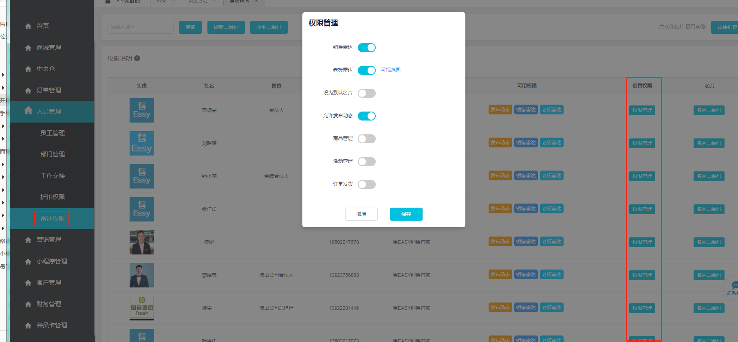Click the icon beside 会员卡管理
The width and height of the screenshot is (738, 342).
(x=28, y=326)
